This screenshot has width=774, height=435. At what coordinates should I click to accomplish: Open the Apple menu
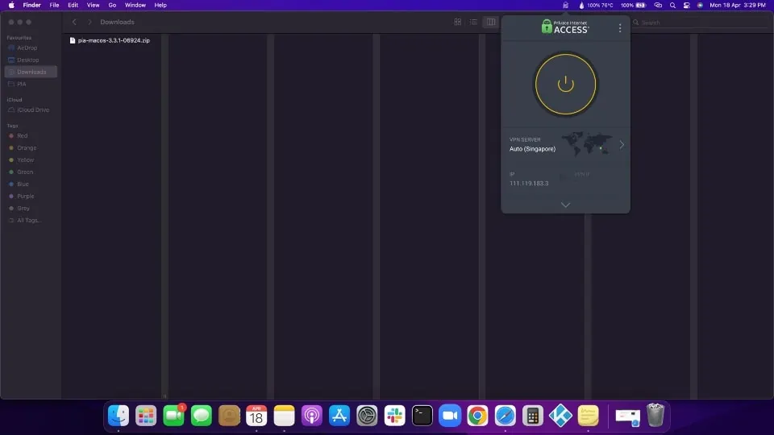coord(11,6)
